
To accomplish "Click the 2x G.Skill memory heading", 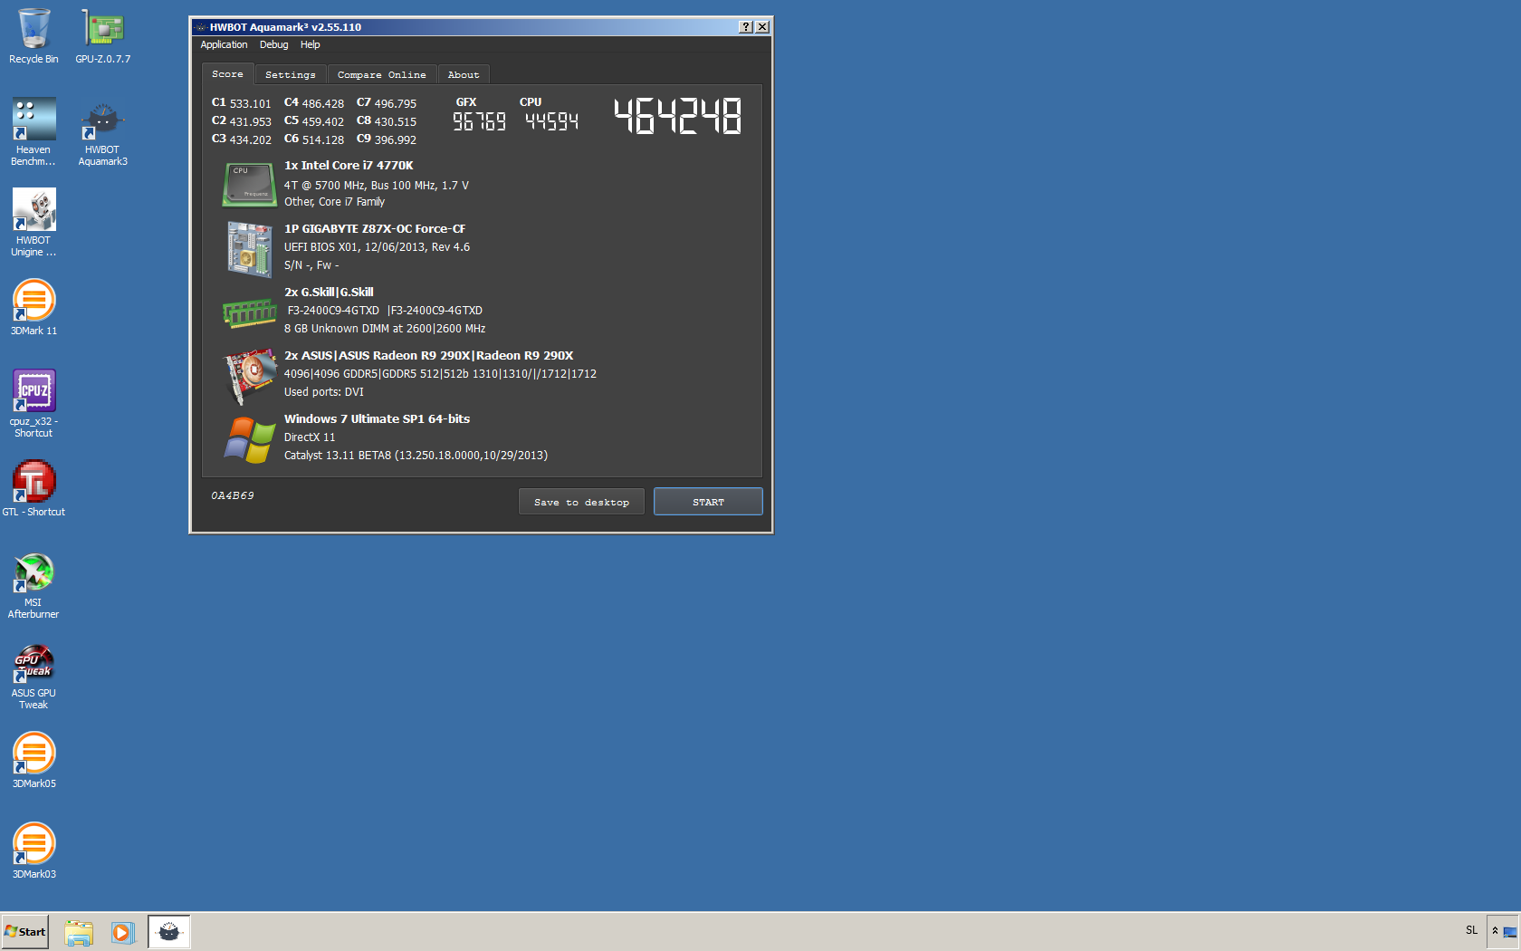I will (329, 293).
